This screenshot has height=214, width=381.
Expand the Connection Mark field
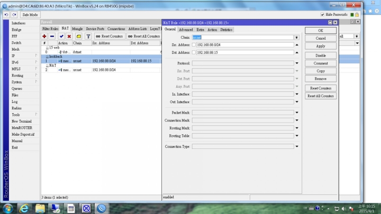click(297, 120)
